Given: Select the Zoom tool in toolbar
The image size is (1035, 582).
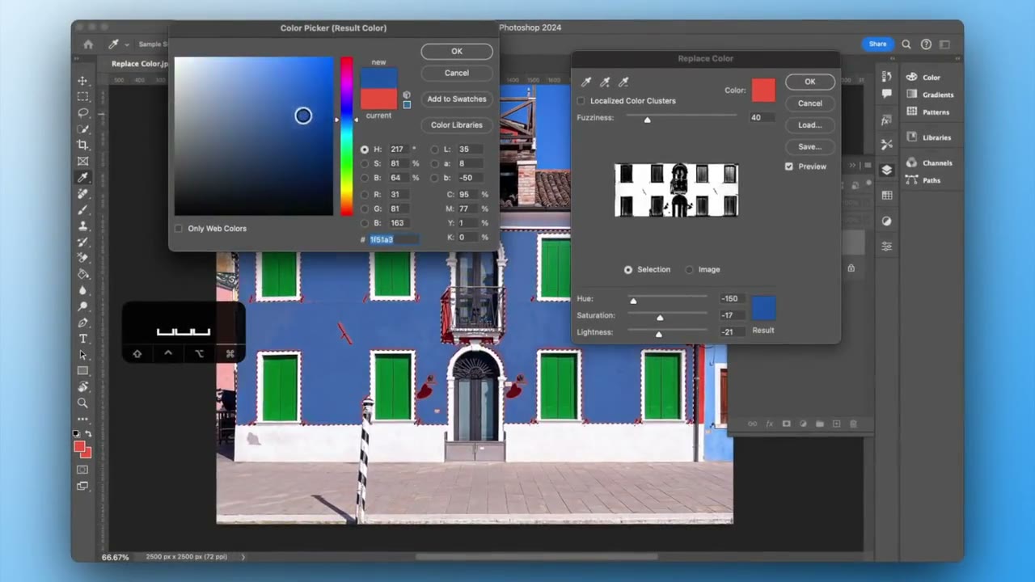Looking at the screenshot, I should (x=82, y=403).
